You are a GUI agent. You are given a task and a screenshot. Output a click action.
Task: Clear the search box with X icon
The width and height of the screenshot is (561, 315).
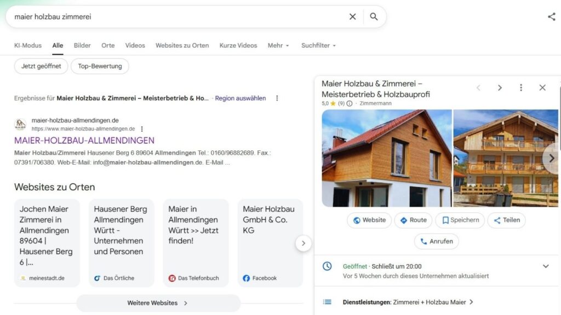pos(353,17)
